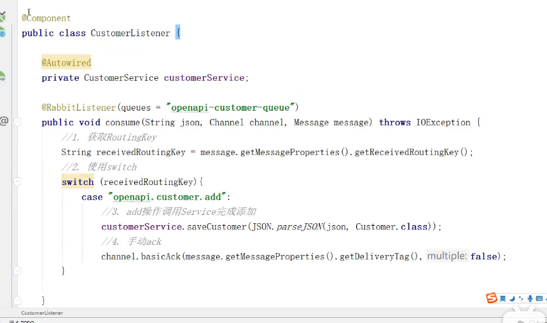The height and width of the screenshot is (323, 547).
Task: Open the TODO tool window tab
Action: tap(25, 322)
